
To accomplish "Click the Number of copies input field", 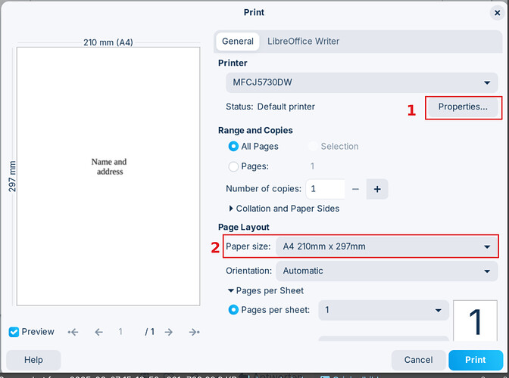I will (x=325, y=189).
